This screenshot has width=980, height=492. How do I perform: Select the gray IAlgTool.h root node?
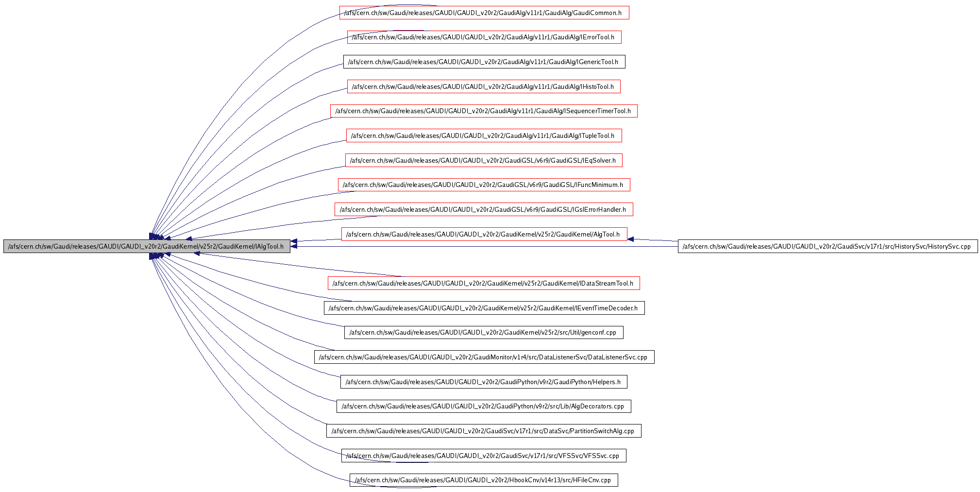point(147,247)
